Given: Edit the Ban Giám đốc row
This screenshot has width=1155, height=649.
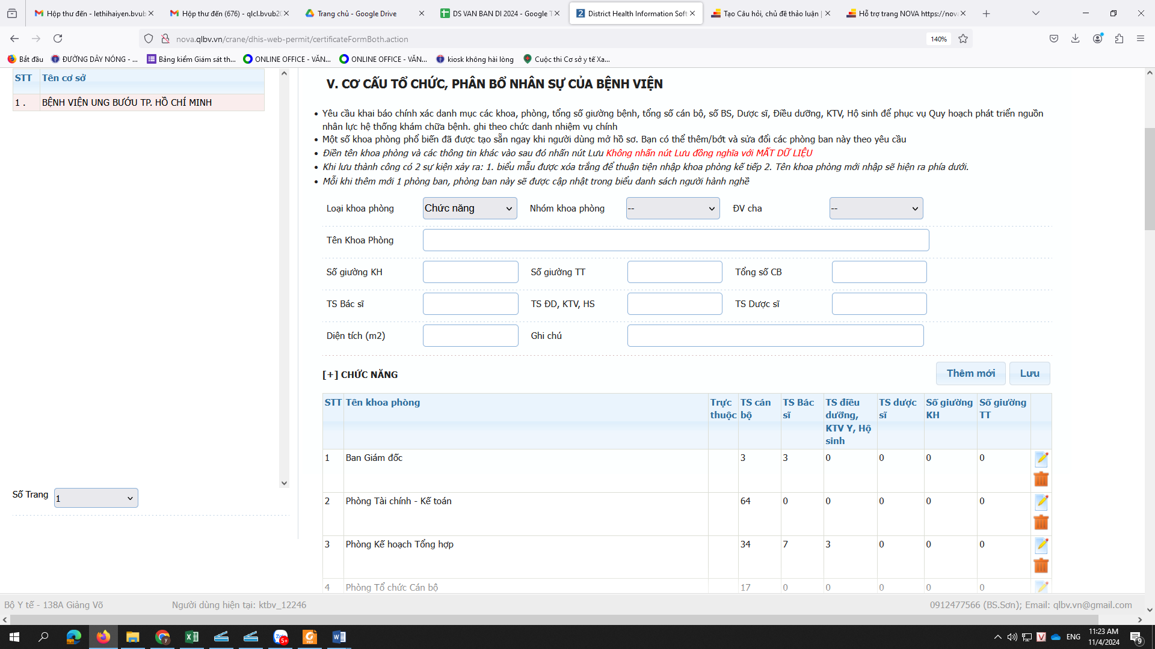Looking at the screenshot, I should 1041,459.
